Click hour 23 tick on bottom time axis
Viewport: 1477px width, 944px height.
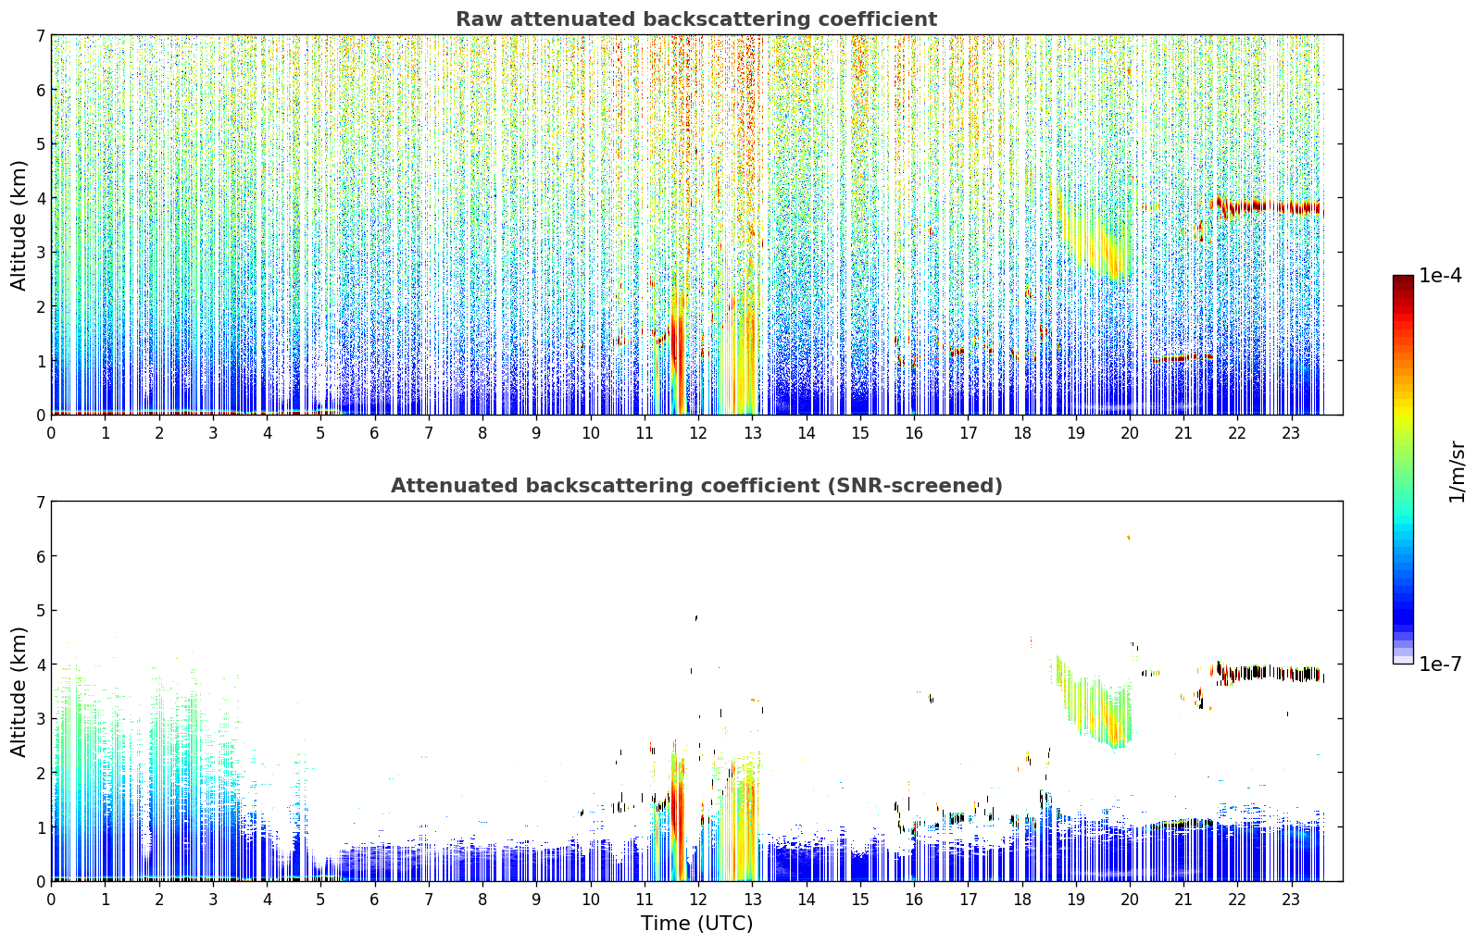1291,899
